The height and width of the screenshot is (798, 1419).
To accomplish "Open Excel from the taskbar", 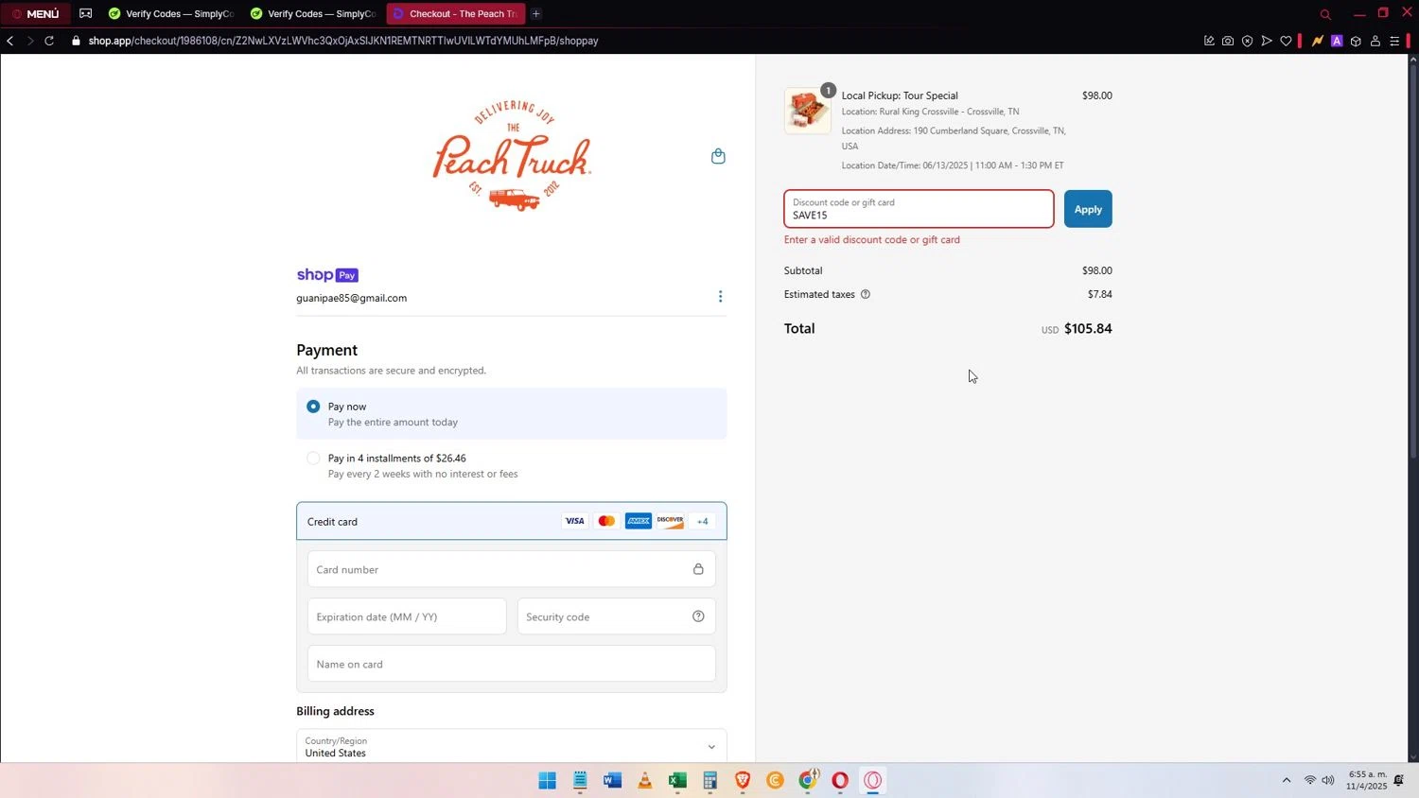I will 677,781.
